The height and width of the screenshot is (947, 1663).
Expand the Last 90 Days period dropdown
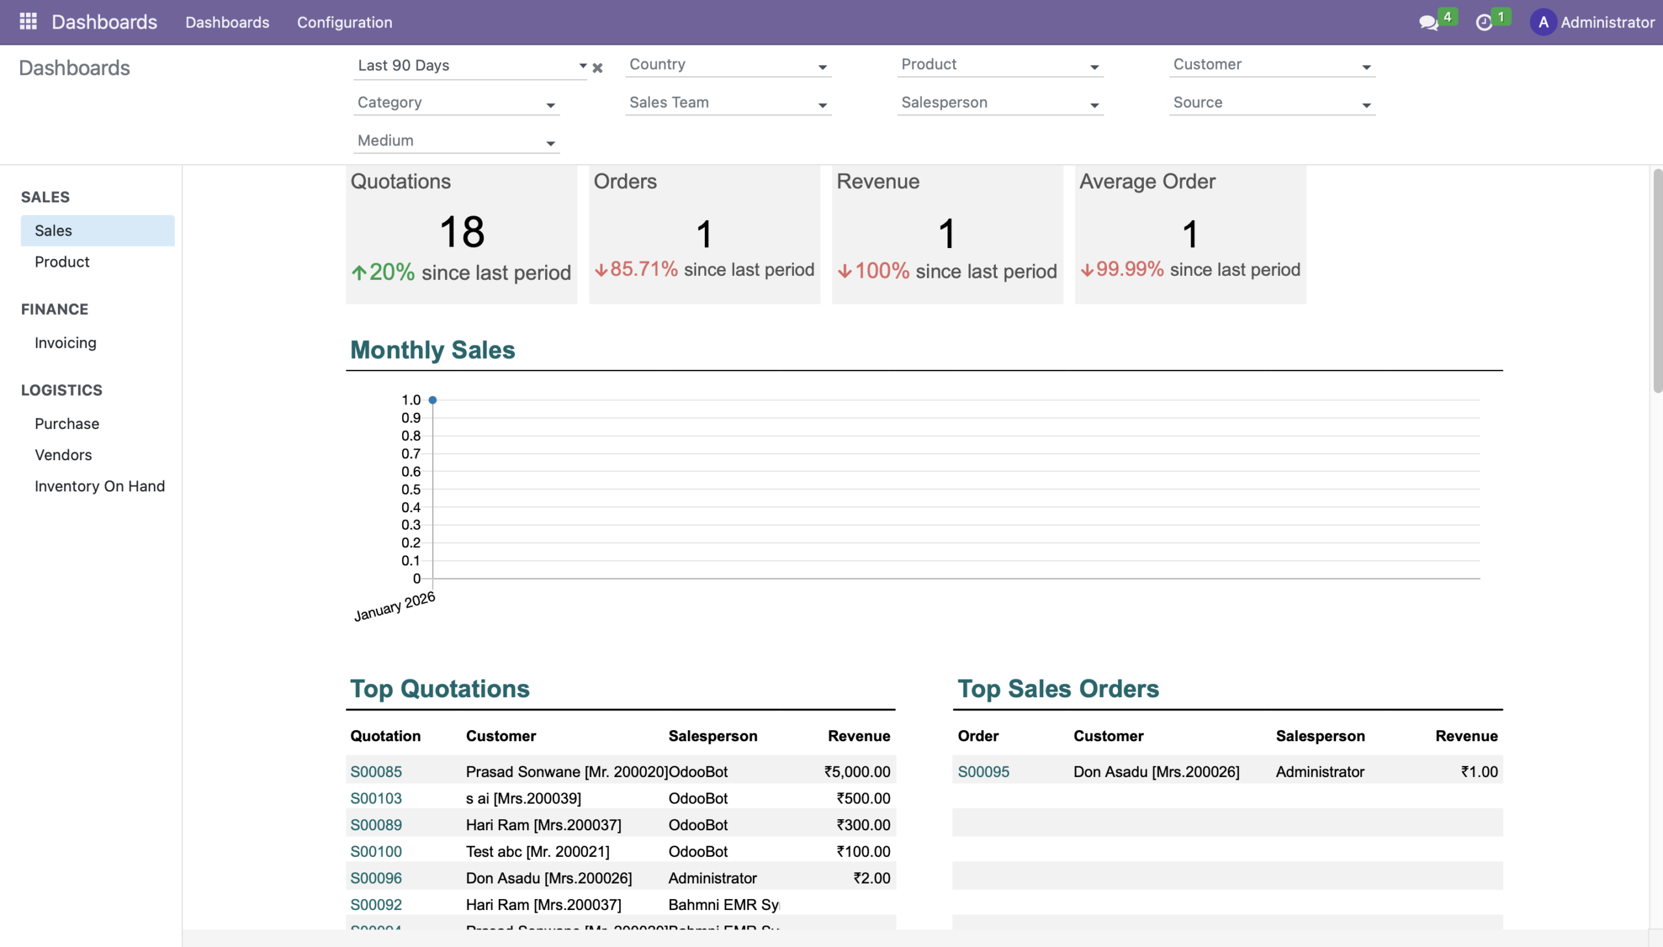583,66
